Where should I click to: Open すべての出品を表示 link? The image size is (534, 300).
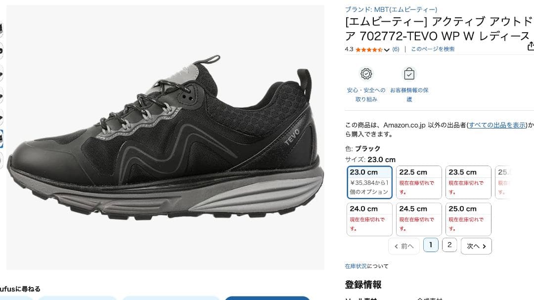[497, 125]
